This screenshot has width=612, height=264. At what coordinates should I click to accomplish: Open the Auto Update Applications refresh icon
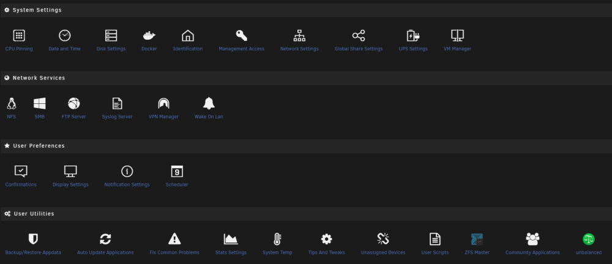point(105,239)
